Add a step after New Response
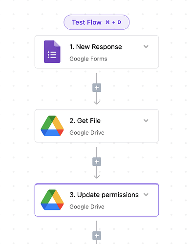Viewport: 192px width, 244px height. [x=97, y=88]
